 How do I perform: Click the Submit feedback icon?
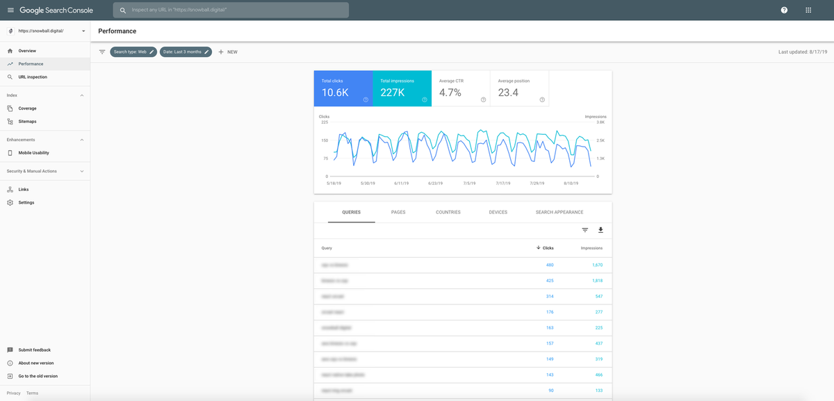tap(10, 350)
